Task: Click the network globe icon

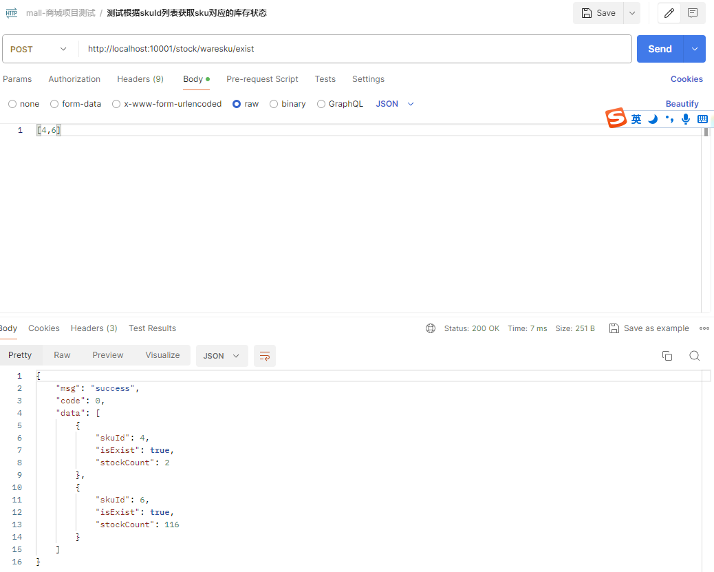Action: (431, 328)
